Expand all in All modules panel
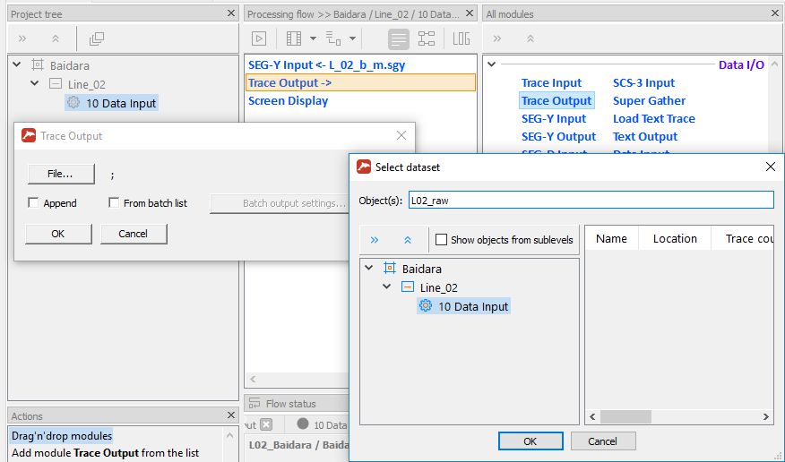 click(497, 38)
